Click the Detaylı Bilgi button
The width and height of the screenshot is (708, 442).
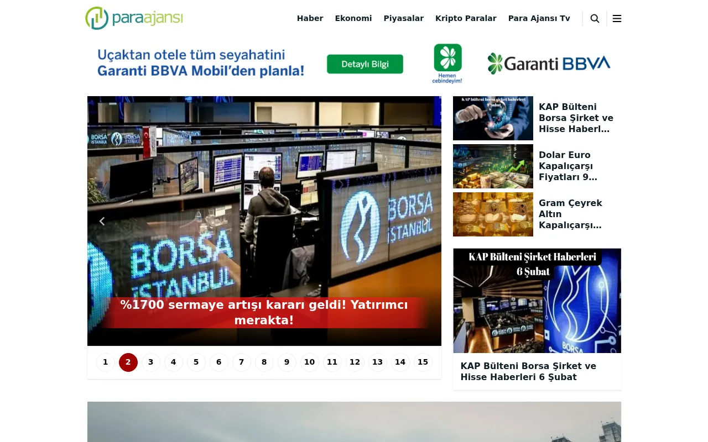pyautogui.click(x=365, y=64)
